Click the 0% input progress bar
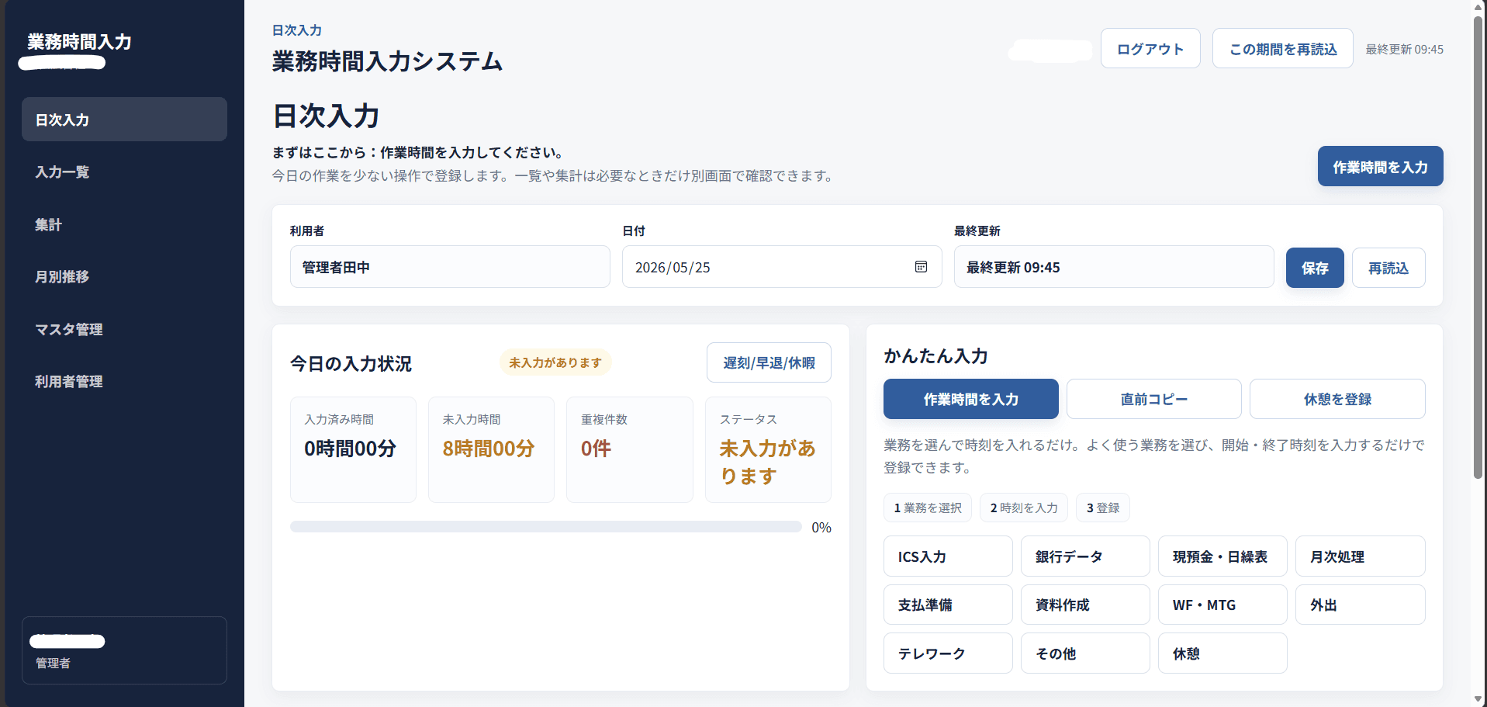The width and height of the screenshot is (1487, 707). click(x=546, y=527)
